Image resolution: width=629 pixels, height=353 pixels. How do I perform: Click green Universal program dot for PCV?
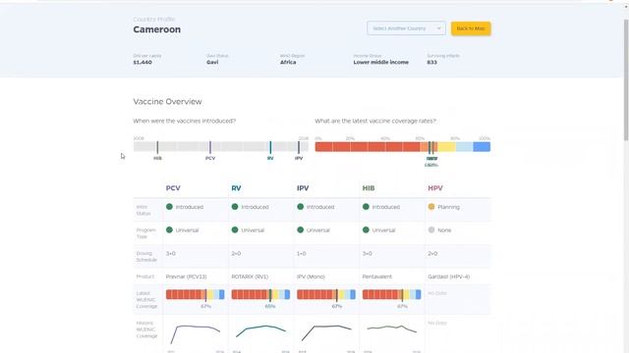tap(169, 230)
